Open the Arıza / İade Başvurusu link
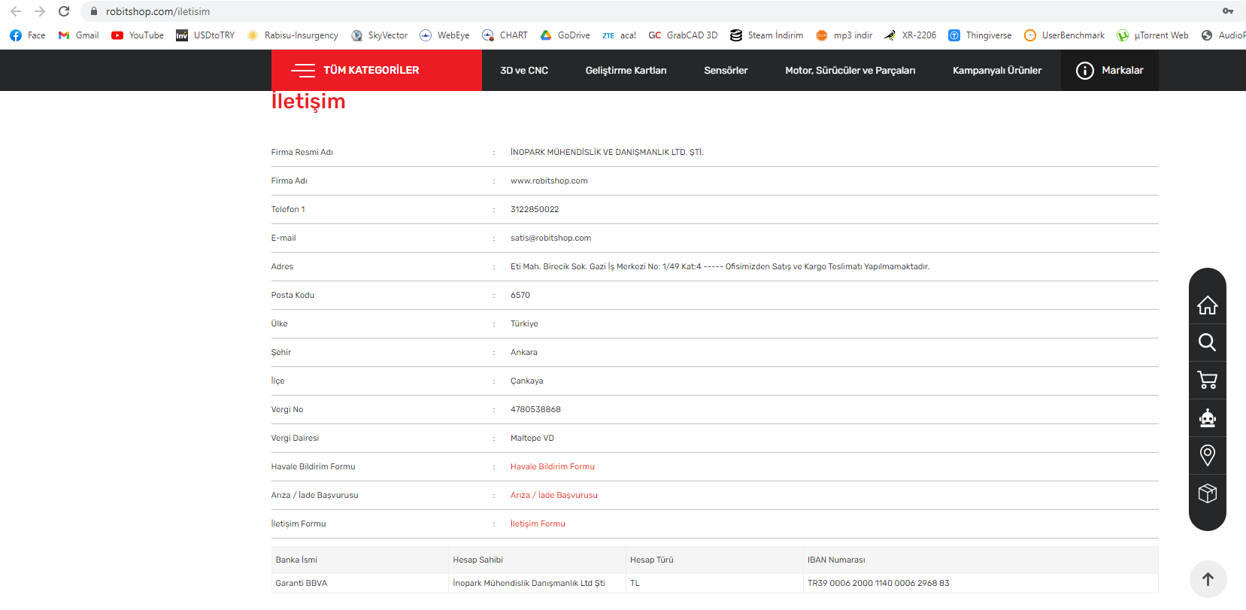 tap(553, 496)
